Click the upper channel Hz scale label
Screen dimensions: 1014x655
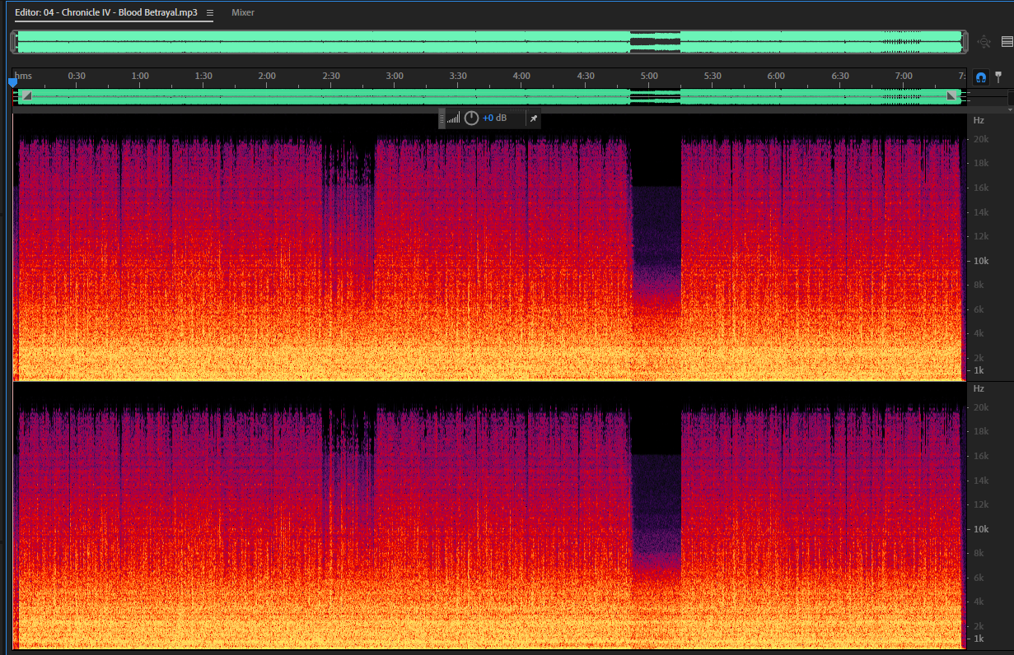979,120
